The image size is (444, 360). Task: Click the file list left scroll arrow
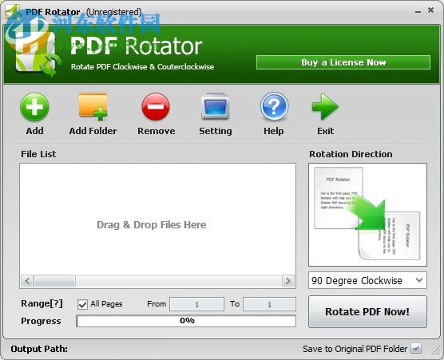point(27,281)
